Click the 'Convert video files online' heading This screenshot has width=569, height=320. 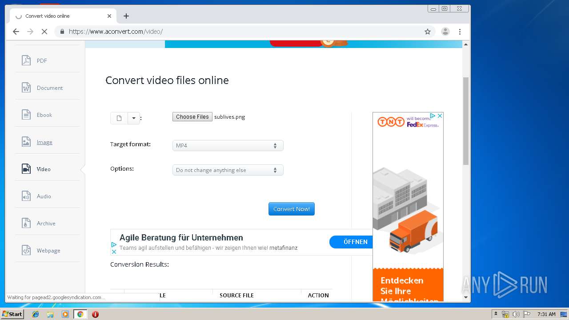(x=167, y=80)
